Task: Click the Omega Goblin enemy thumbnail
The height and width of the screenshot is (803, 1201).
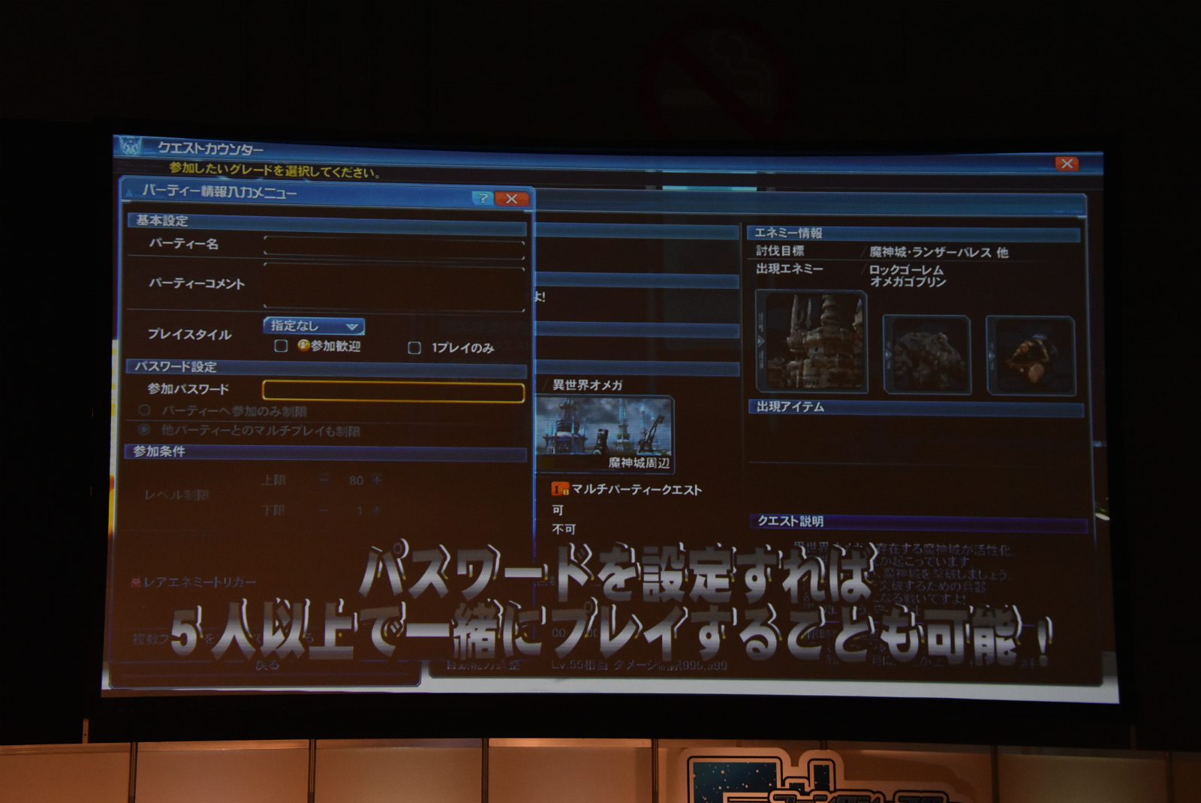Action: tap(1031, 355)
